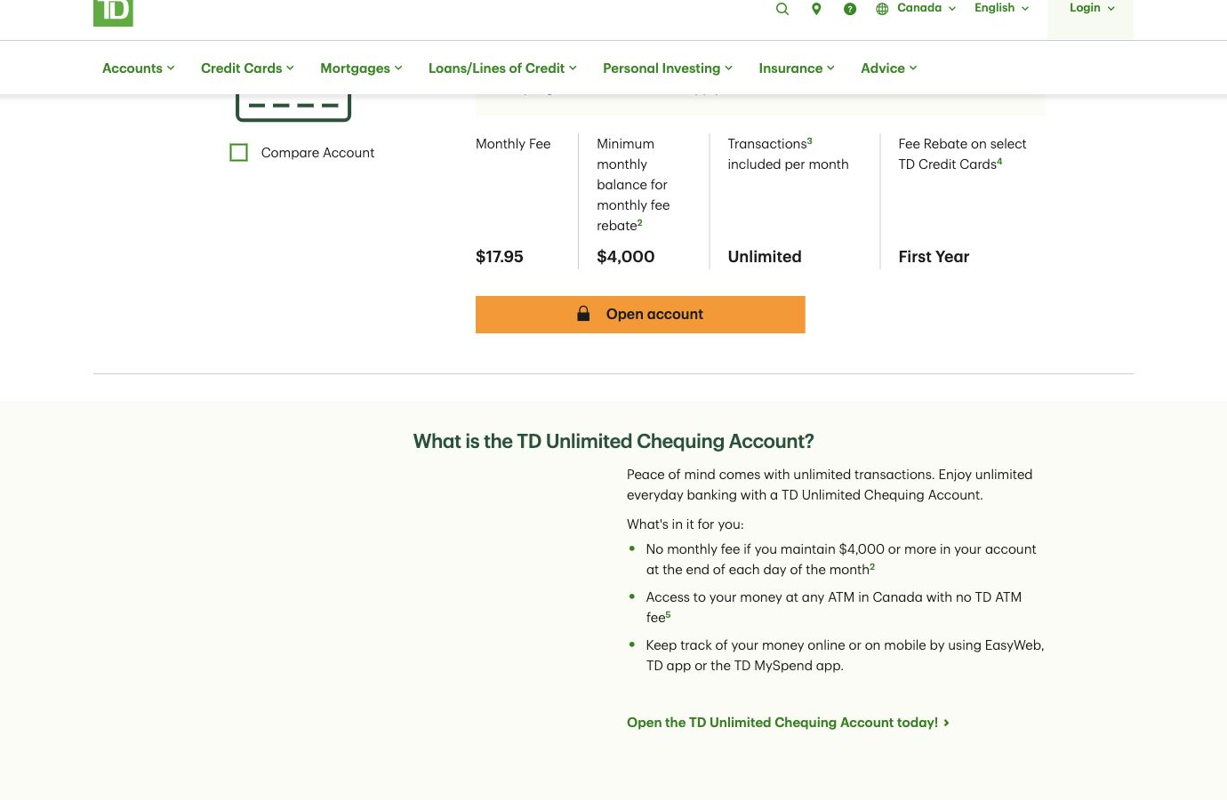Expand the Credit Cards menu chevron

[290, 68]
